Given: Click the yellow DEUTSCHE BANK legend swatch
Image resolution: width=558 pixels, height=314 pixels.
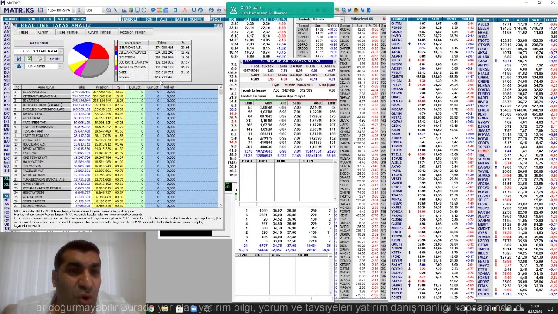Looking at the screenshot, I should 116,62.
